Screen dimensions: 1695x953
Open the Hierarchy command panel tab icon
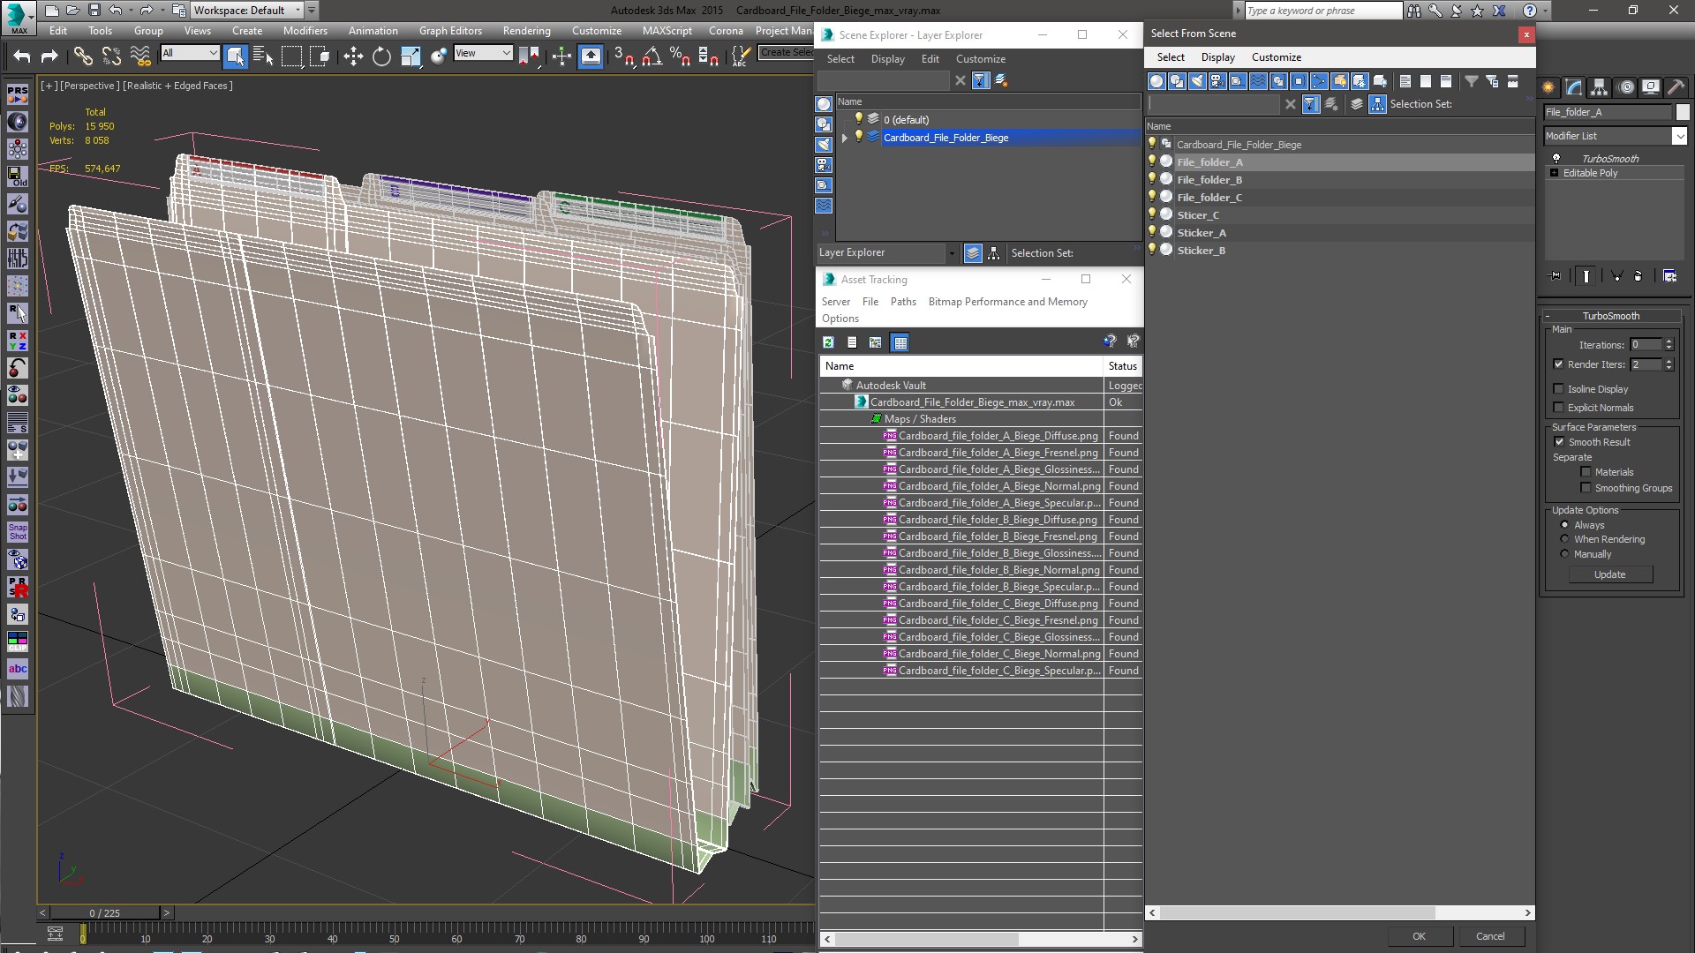tap(1599, 87)
